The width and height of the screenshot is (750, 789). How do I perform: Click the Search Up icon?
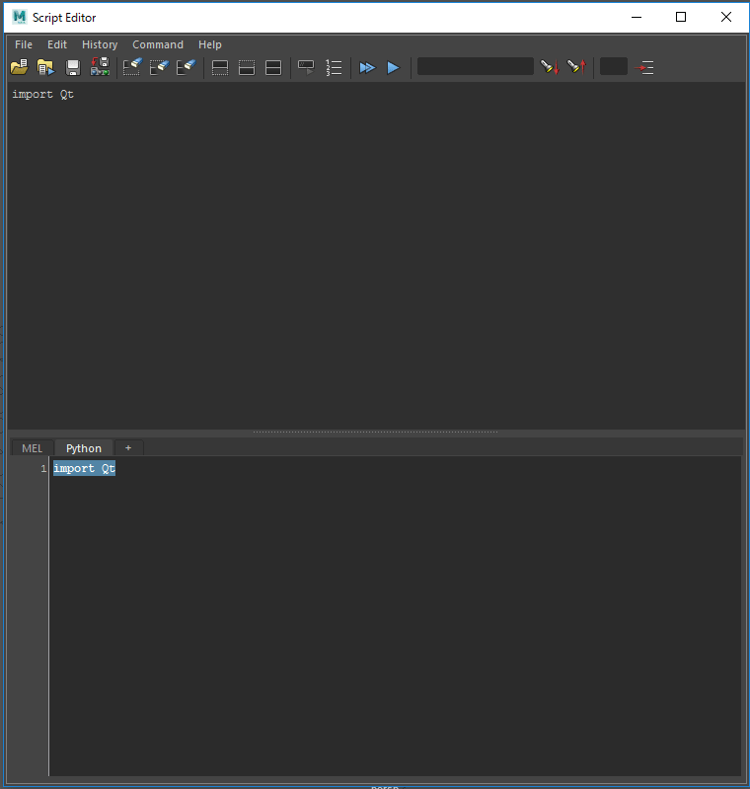576,67
